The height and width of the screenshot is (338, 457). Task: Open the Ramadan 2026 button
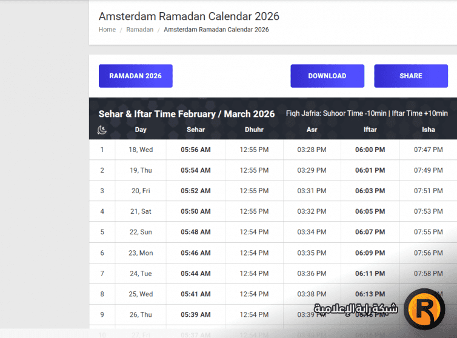[136, 76]
